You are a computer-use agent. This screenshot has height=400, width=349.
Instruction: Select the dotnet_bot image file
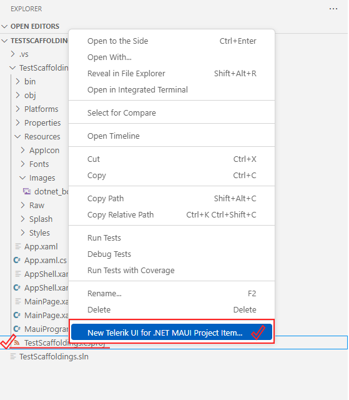tap(51, 191)
